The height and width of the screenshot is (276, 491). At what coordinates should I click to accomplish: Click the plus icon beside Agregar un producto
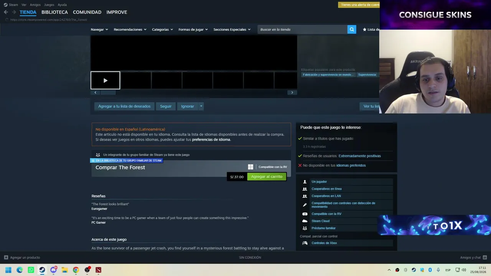coord(6,258)
